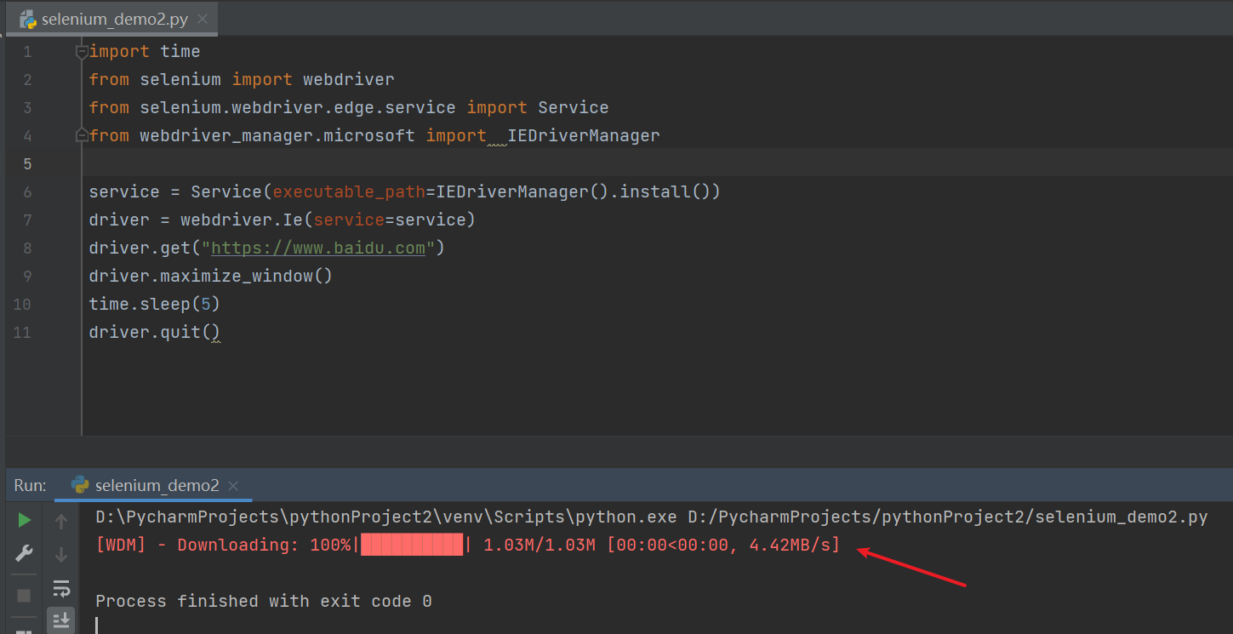Click 'IEDriverManager' in the import line 4
The height and width of the screenshot is (634, 1233).
583,135
